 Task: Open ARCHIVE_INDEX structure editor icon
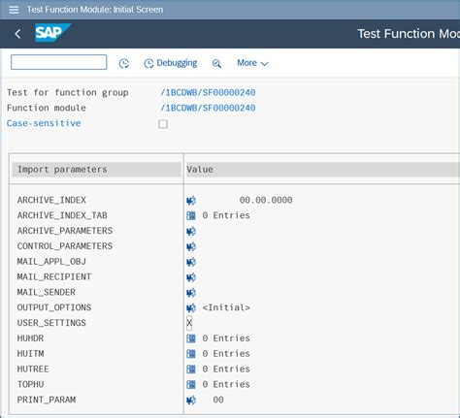(x=191, y=201)
